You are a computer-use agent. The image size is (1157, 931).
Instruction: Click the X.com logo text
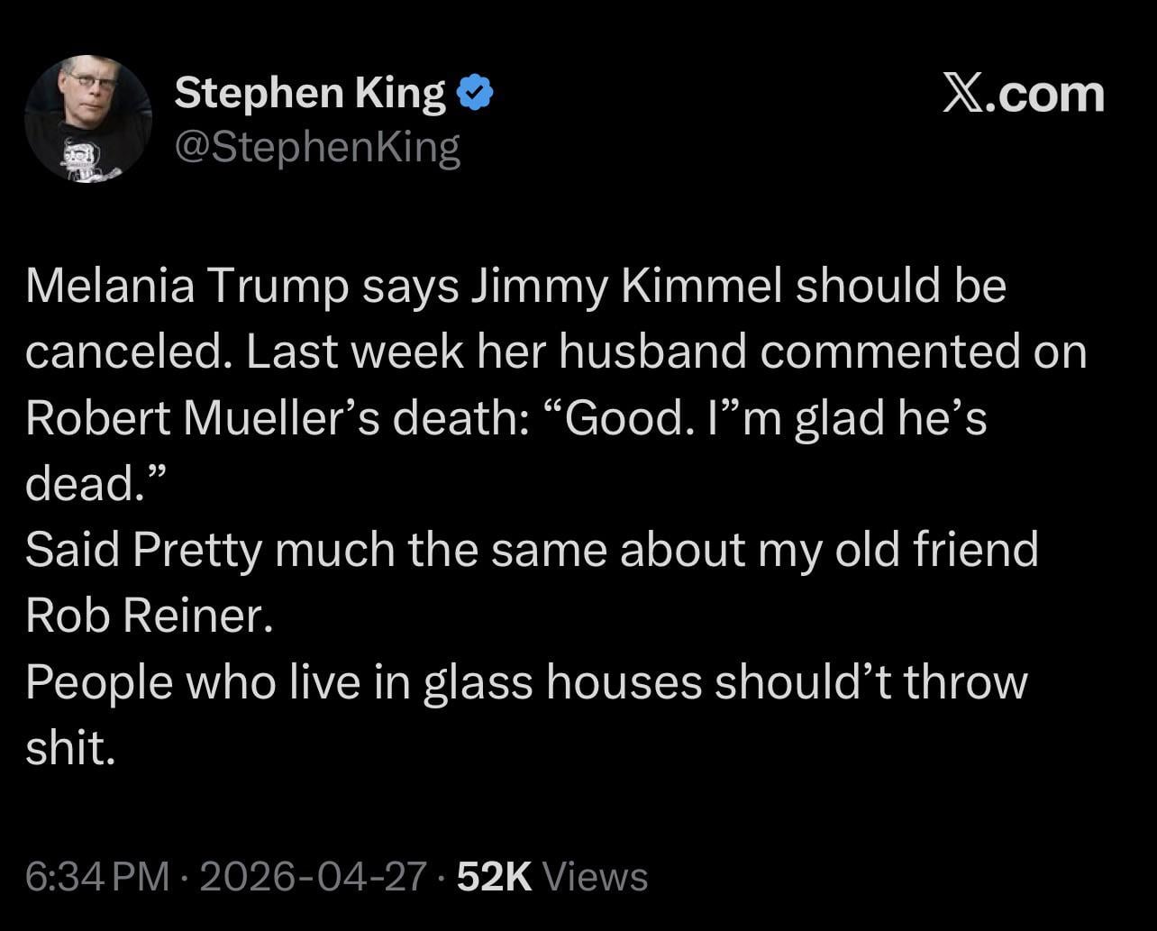click(1024, 95)
